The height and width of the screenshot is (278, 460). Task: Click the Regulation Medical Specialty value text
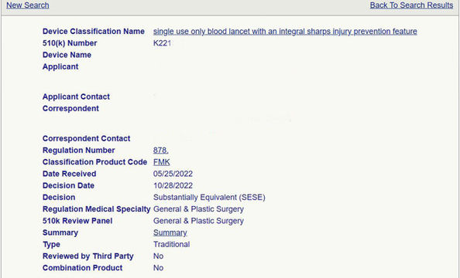pyautogui.click(x=198, y=209)
